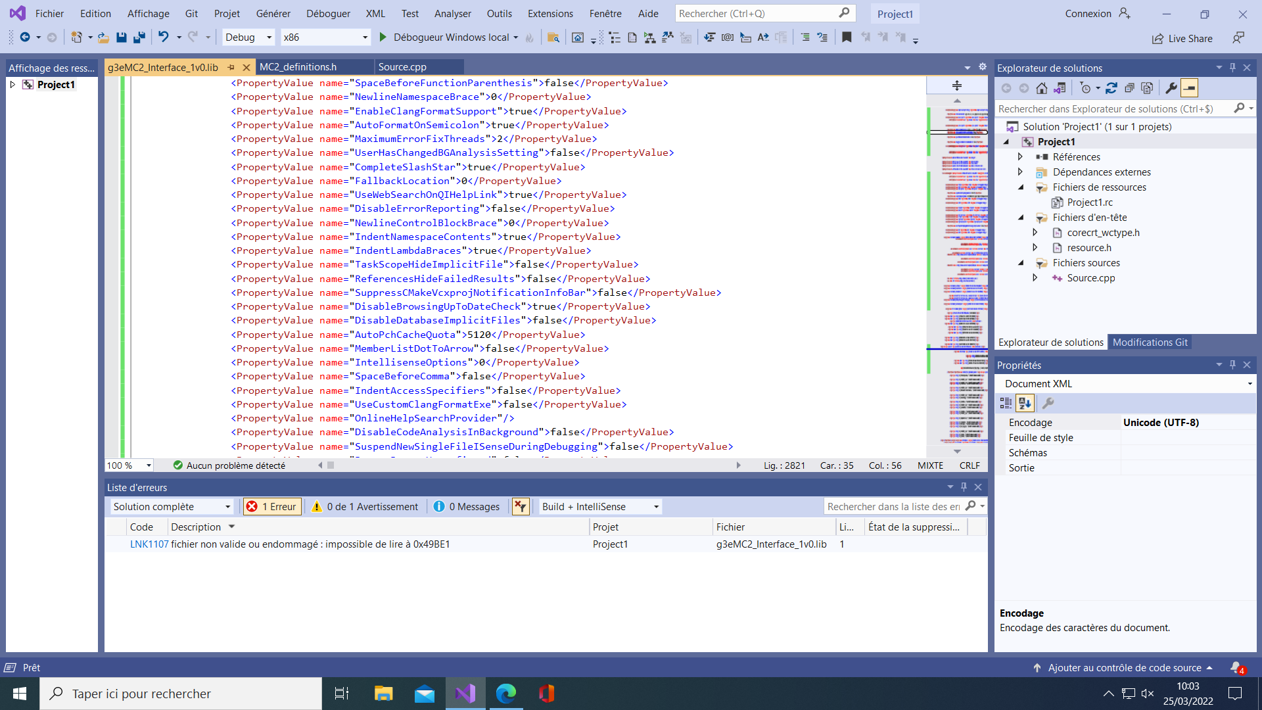This screenshot has height=710, width=1262.
Task: Click the Undo arrow icon
Action: click(164, 37)
